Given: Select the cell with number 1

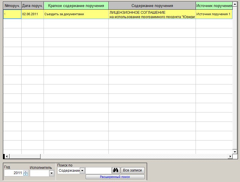Looking at the screenshot, I should coord(12,14).
